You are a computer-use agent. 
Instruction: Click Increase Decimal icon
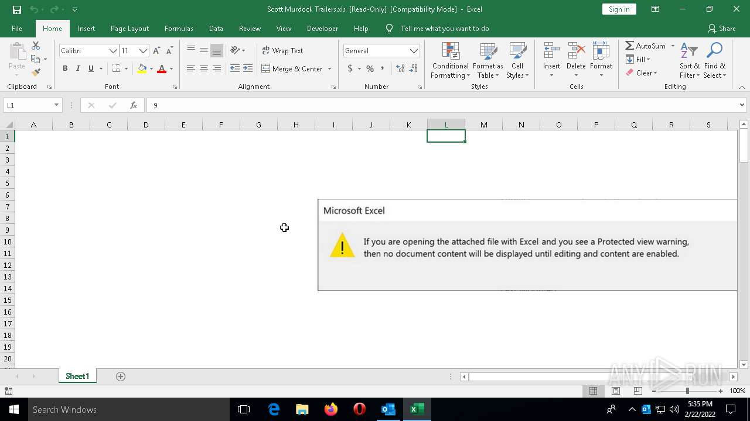401,68
